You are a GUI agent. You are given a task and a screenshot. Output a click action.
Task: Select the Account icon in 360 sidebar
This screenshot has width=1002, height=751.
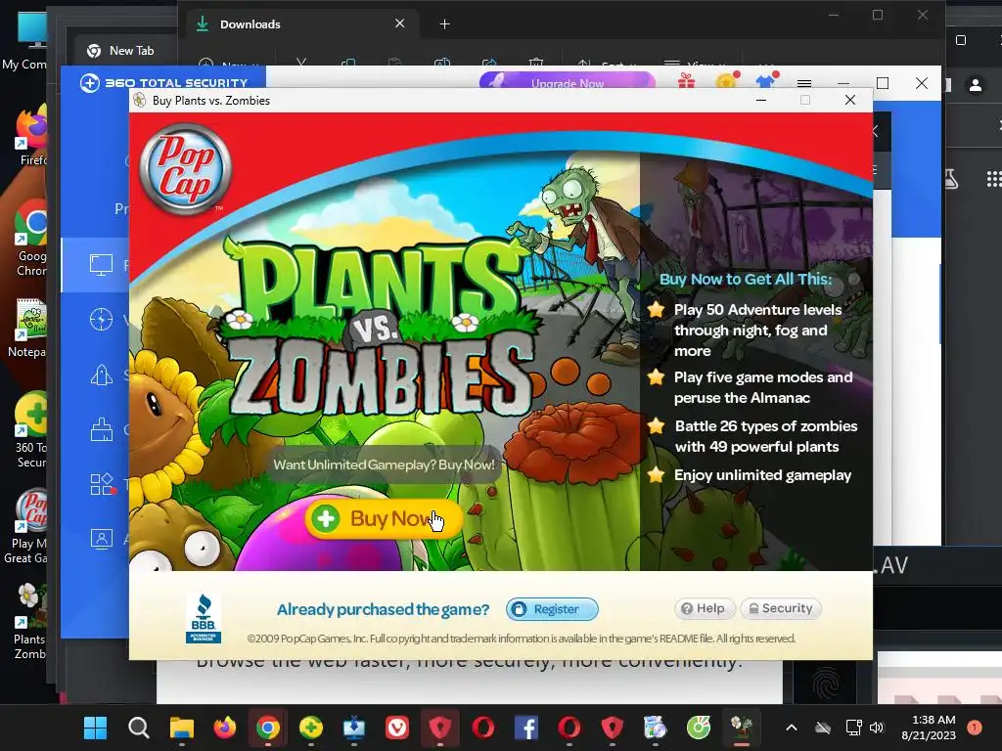pos(101,539)
